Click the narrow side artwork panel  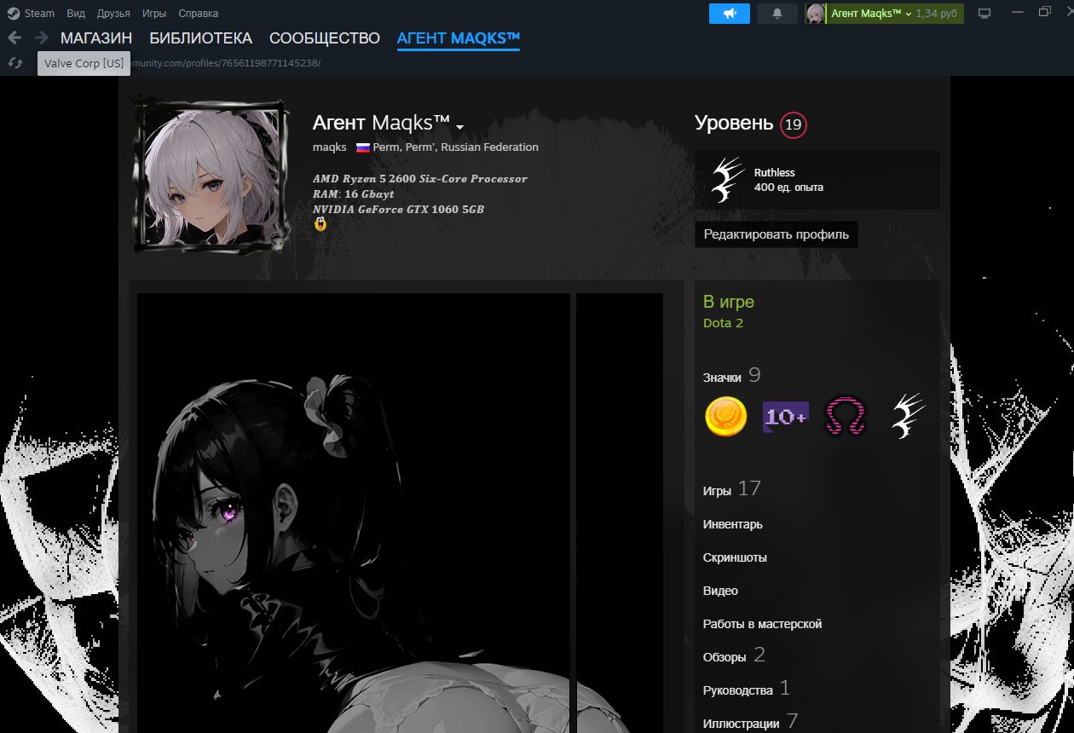pyautogui.click(x=620, y=513)
